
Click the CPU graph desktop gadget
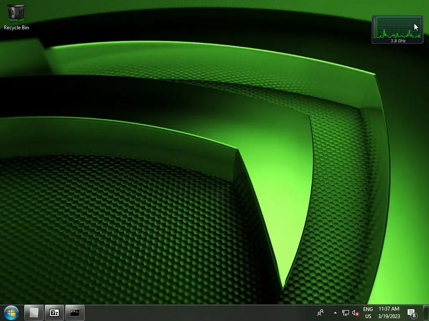(x=398, y=30)
